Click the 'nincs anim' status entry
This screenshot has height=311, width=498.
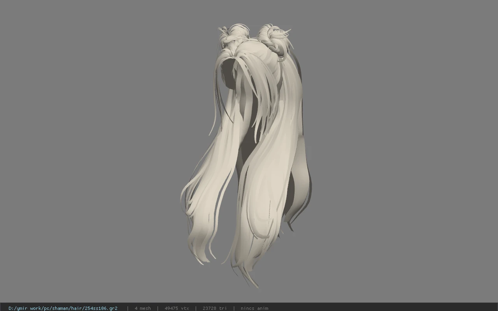(254, 308)
